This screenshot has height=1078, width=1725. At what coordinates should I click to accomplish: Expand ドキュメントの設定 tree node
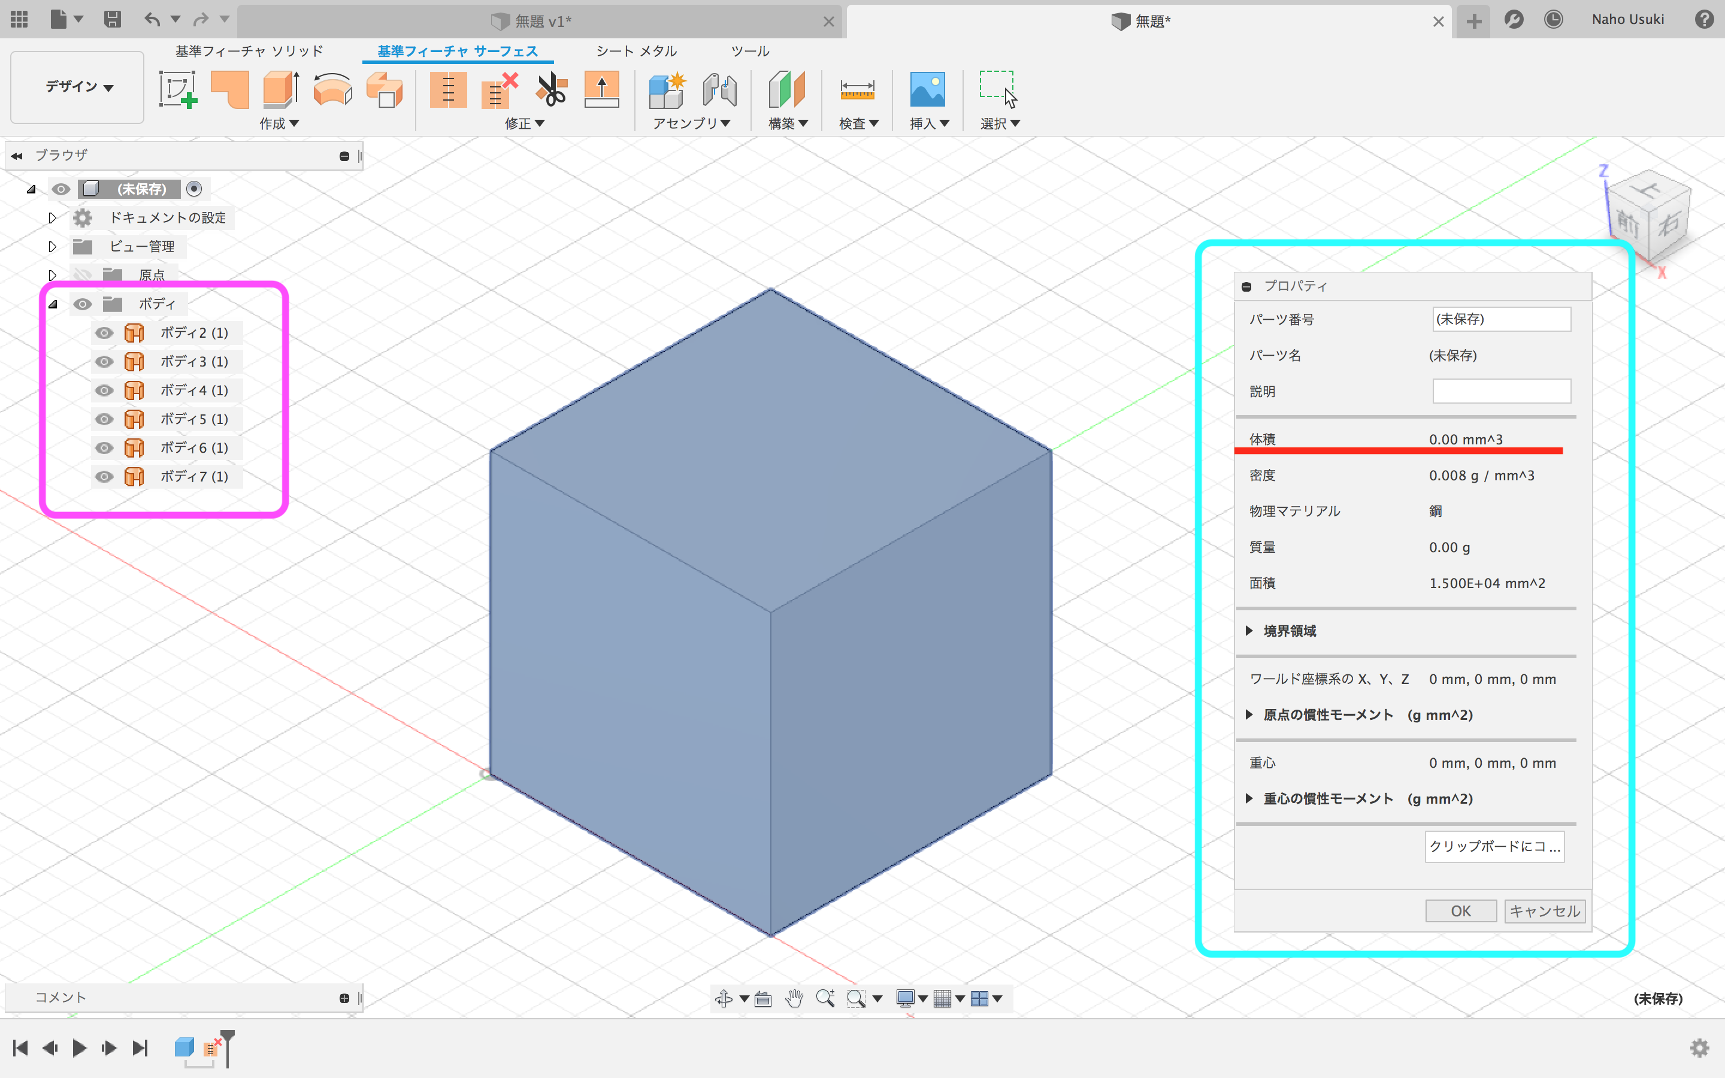click(x=52, y=217)
